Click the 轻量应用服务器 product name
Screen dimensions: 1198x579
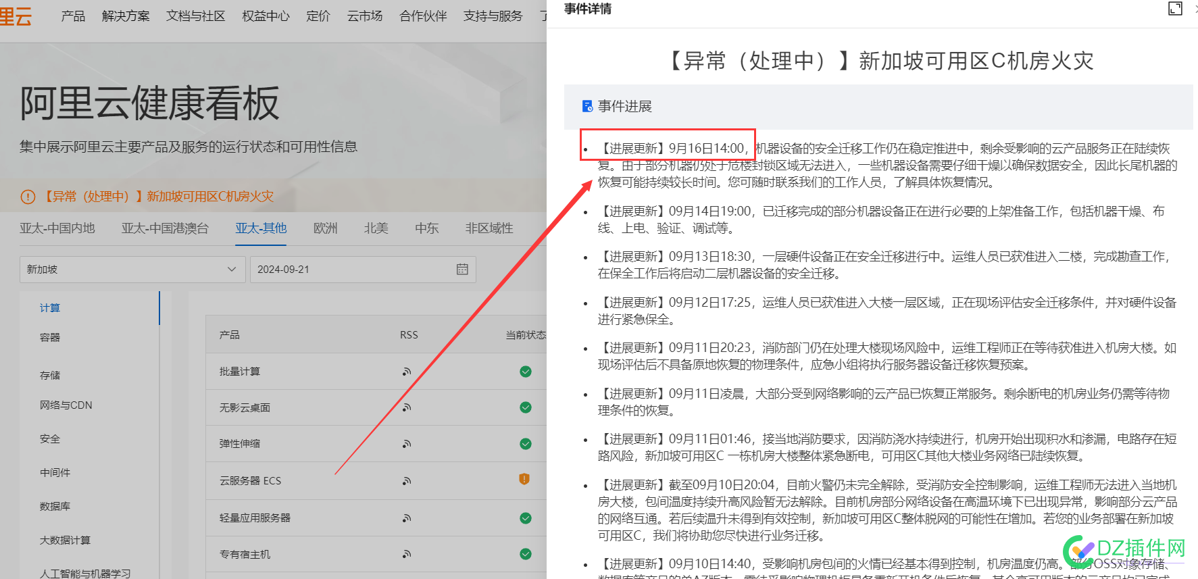coord(255,518)
